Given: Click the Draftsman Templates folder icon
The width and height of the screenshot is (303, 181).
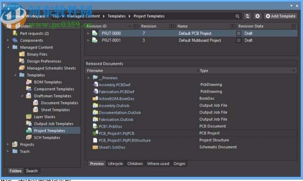Looking at the screenshot, I should (x=29, y=96).
